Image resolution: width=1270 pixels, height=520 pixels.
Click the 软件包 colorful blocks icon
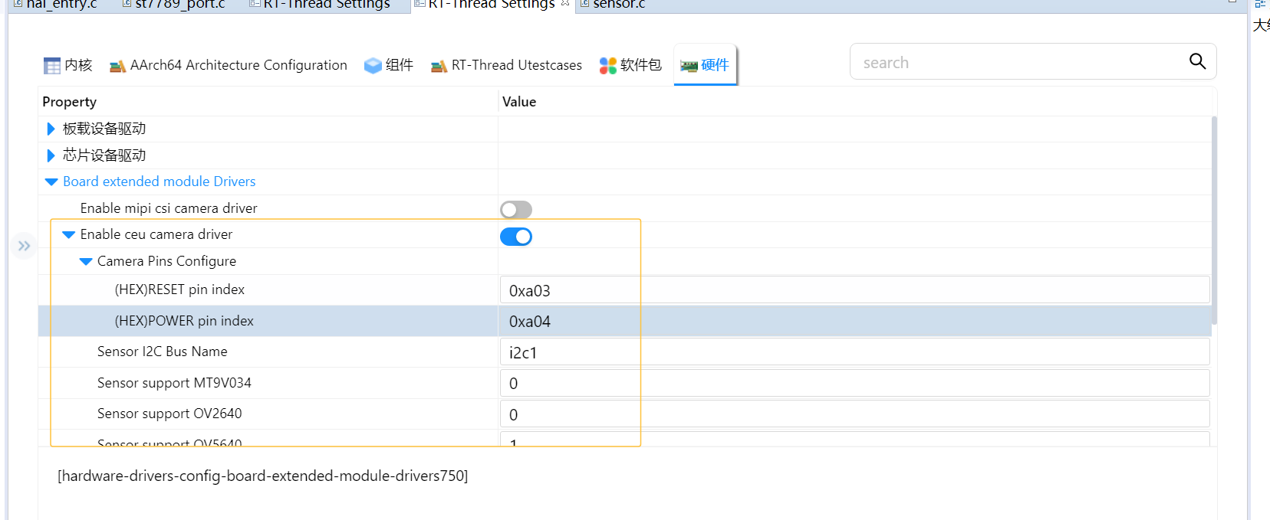(608, 66)
